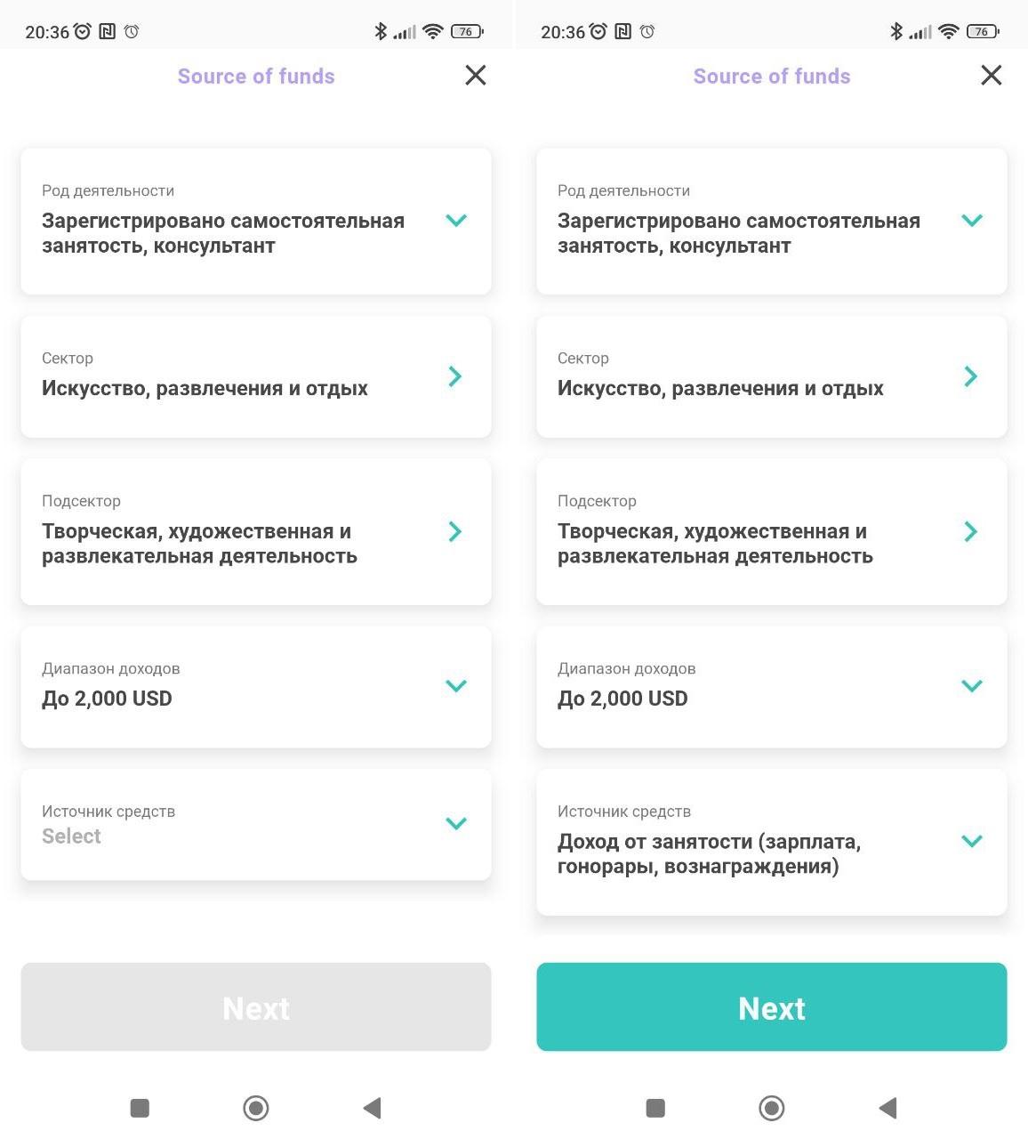The width and height of the screenshot is (1028, 1139).
Task: Open the empty 'Источник средств' Select dropdown
Action: (256, 825)
